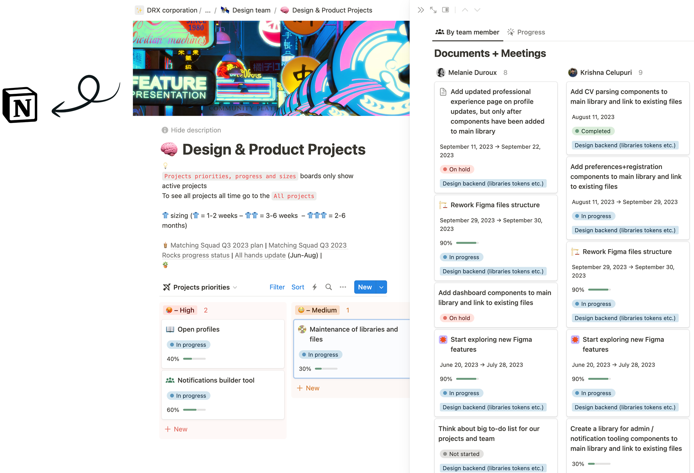The image size is (694, 473).
Task: Click the All projects inline link
Action: [x=294, y=196]
